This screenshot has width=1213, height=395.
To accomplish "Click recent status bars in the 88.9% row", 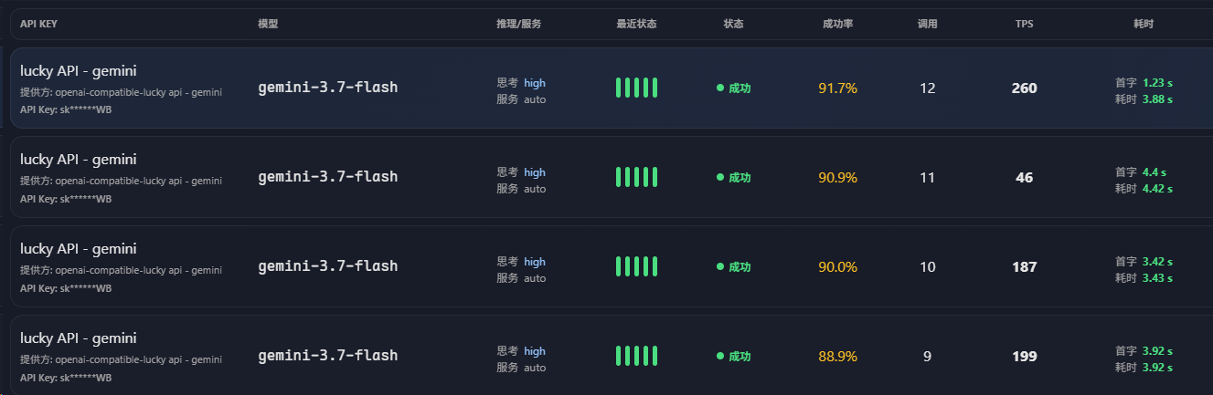I will pos(637,356).
